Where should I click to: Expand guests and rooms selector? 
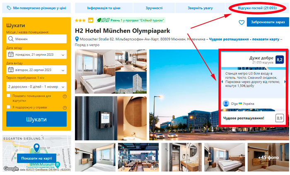click(x=36, y=87)
